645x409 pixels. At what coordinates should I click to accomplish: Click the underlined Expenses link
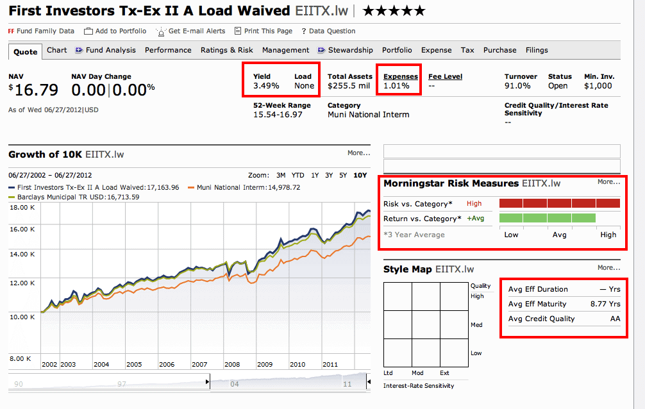tap(401, 76)
